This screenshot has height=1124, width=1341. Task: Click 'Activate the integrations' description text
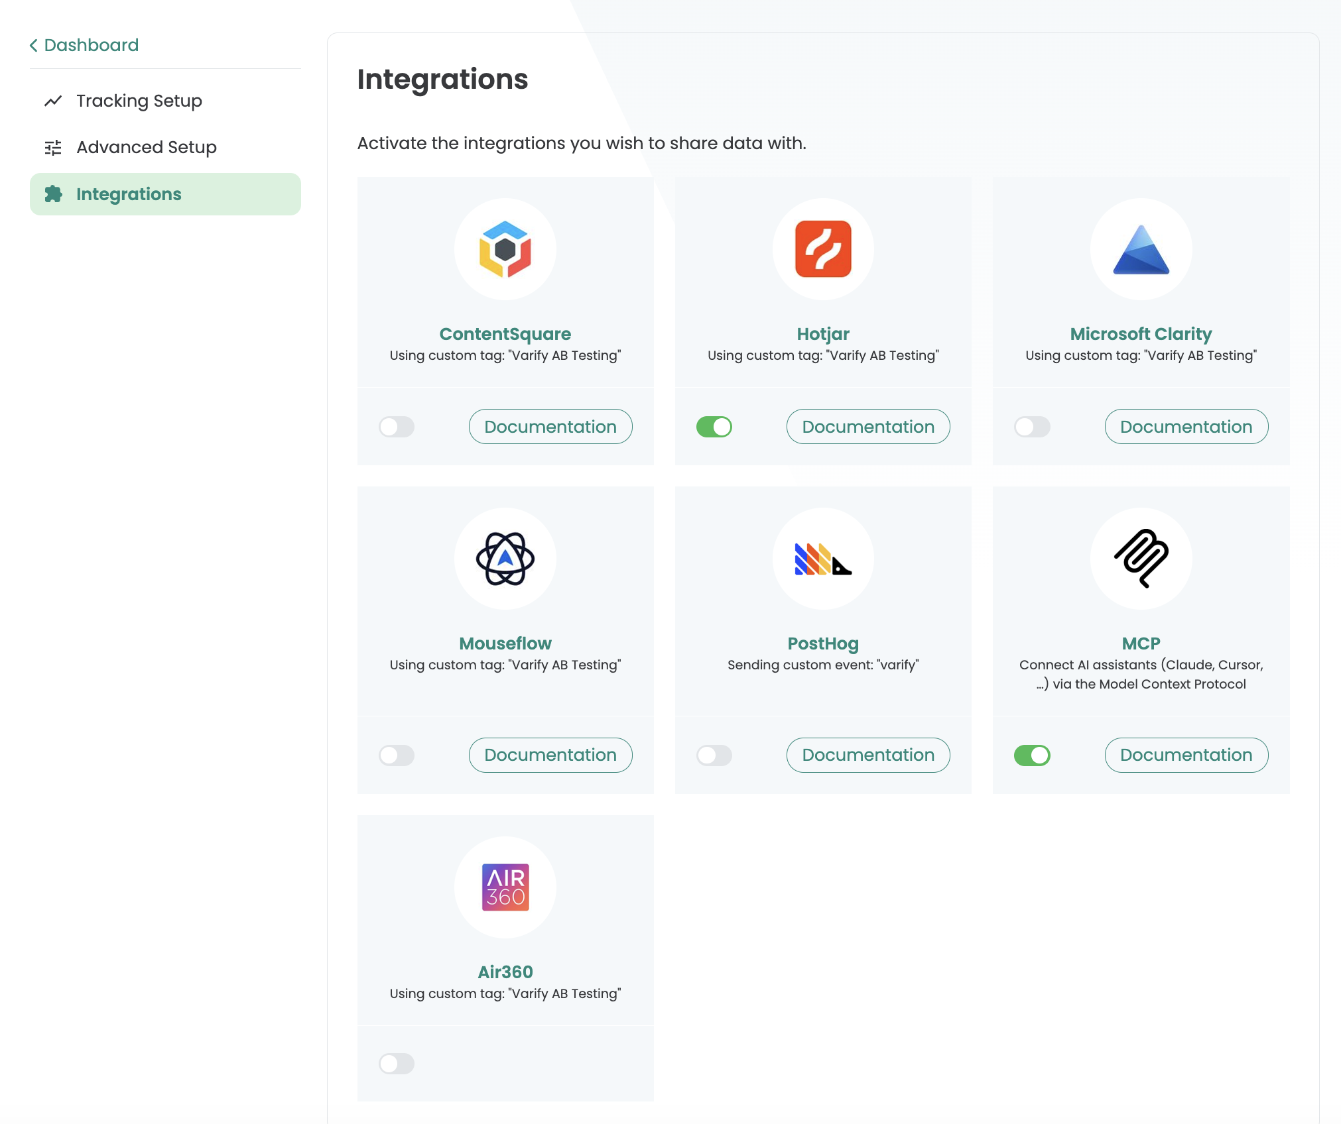point(582,143)
